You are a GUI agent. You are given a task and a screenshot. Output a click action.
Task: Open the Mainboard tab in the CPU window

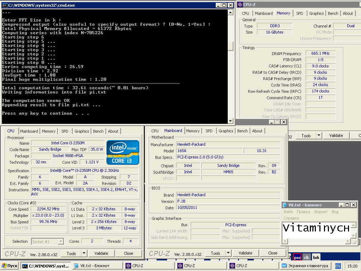pos(29,131)
